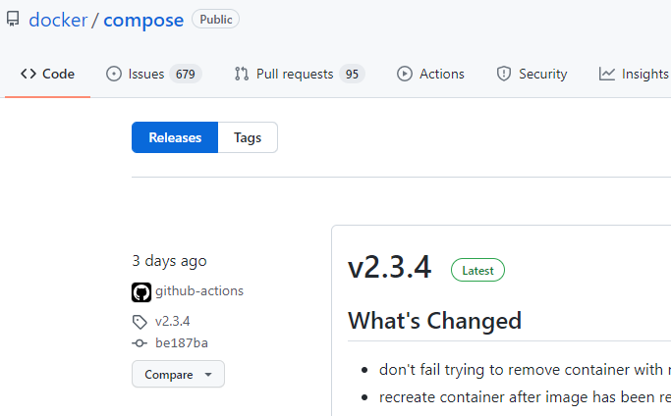Open the docker organization link
Viewport: 671px width, 416px height.
click(x=58, y=20)
